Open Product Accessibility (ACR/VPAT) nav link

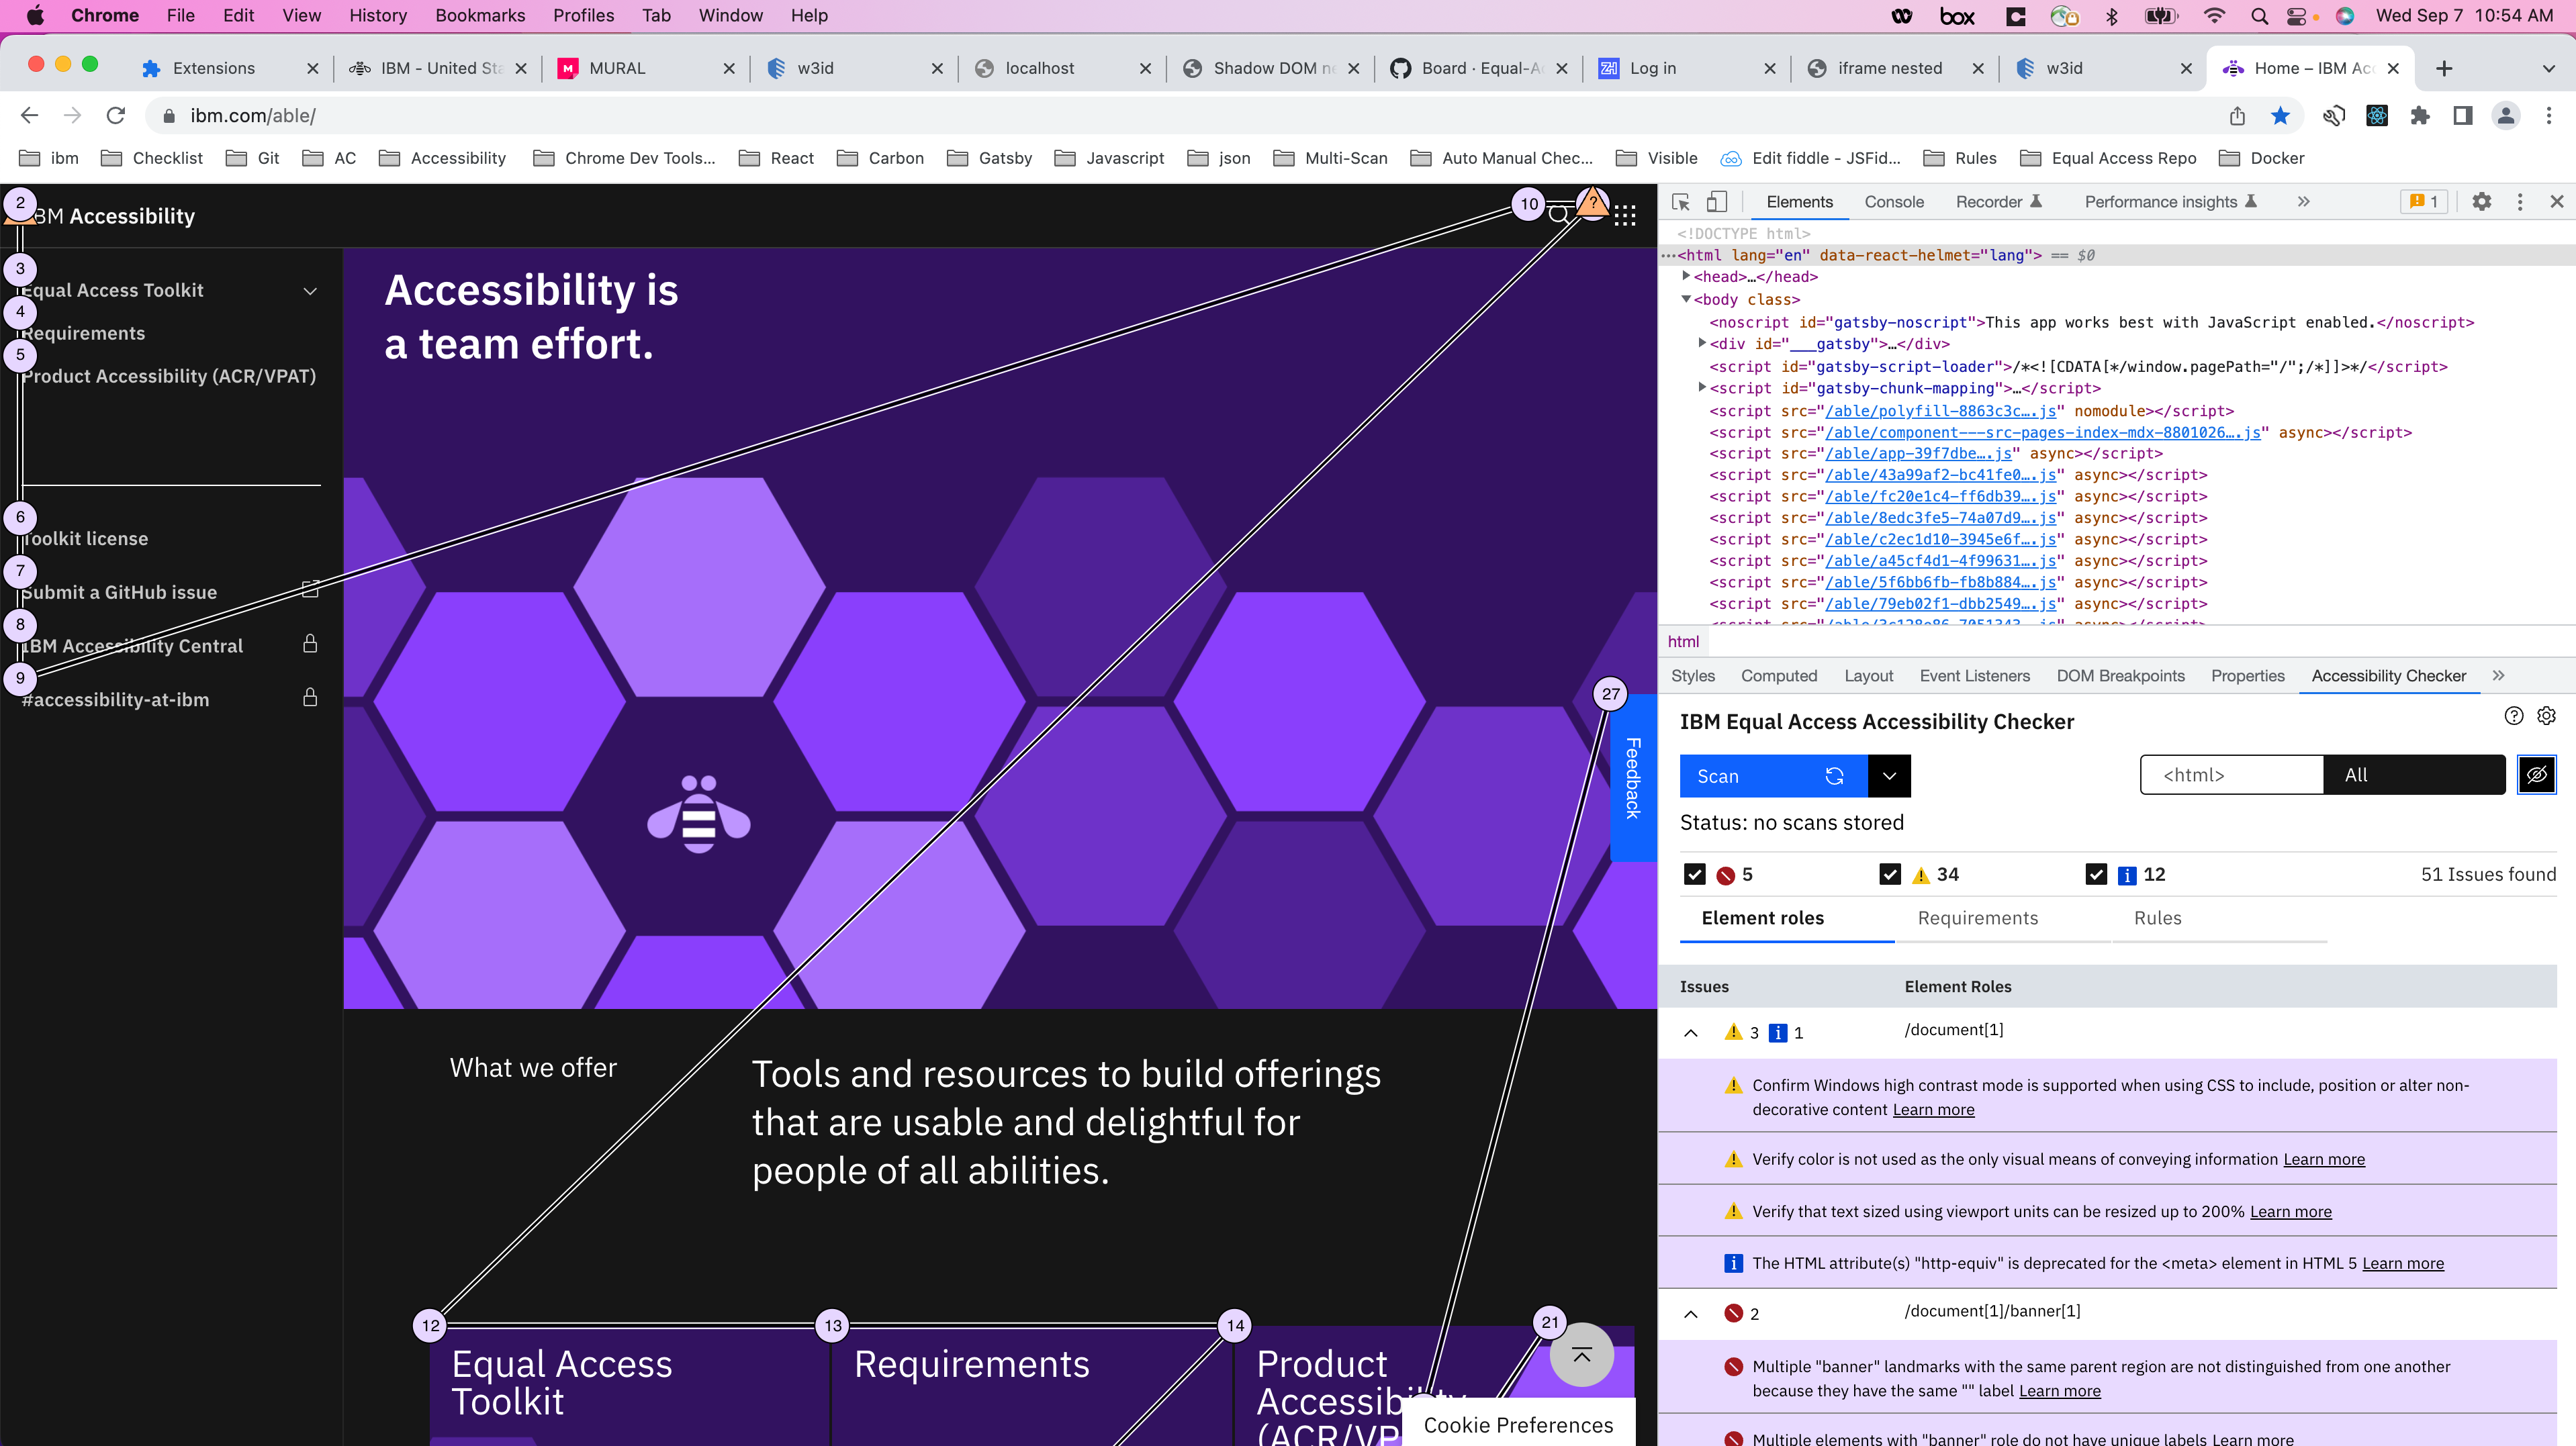point(169,376)
